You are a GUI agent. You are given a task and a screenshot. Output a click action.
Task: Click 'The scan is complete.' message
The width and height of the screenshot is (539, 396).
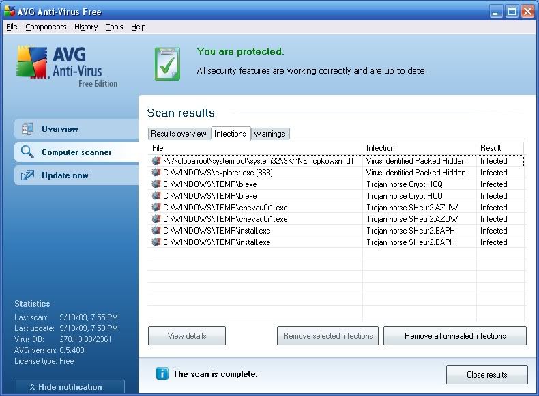[x=215, y=374]
